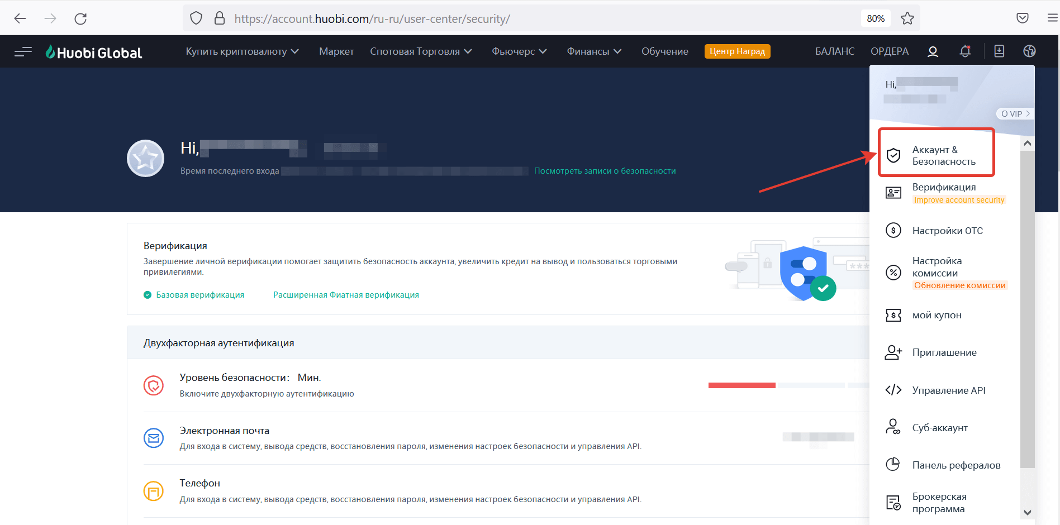Expand the Фьючерс dropdown menu

coord(519,51)
